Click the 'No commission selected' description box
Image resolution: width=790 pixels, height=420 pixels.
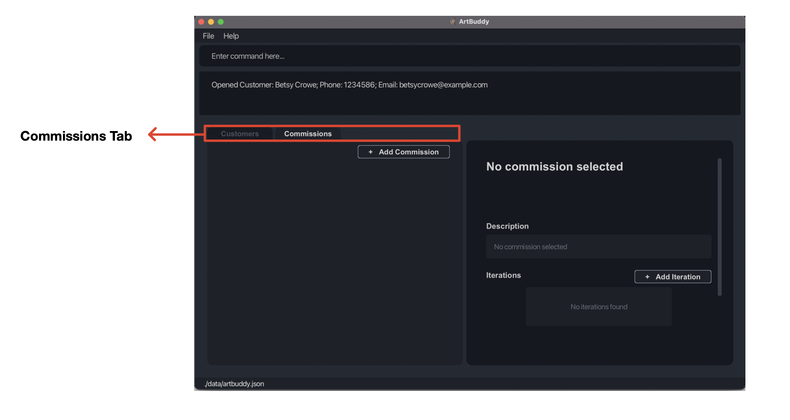coord(599,247)
